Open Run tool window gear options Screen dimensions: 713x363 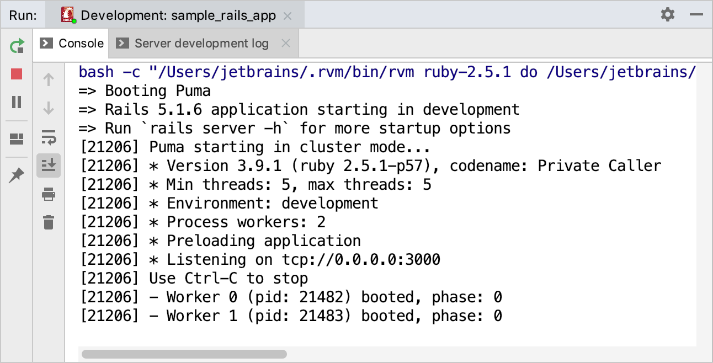tap(668, 15)
